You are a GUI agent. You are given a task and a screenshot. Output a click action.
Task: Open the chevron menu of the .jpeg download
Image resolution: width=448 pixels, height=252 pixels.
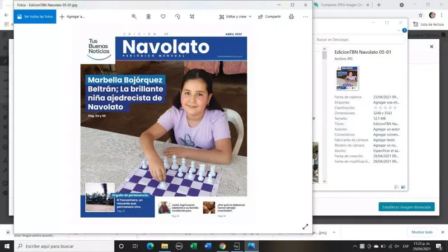(334, 233)
